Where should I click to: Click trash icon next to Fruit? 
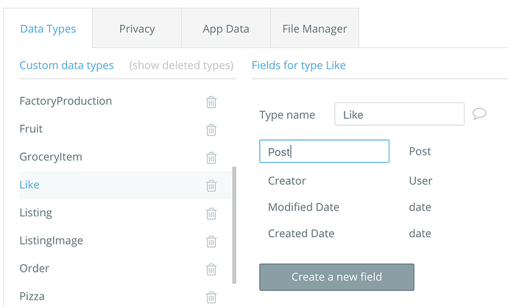pos(211,130)
